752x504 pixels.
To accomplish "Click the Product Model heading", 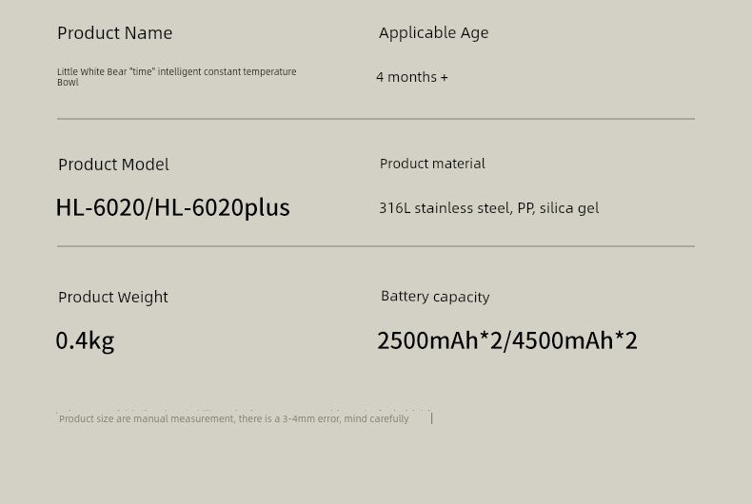I will click(x=113, y=165).
